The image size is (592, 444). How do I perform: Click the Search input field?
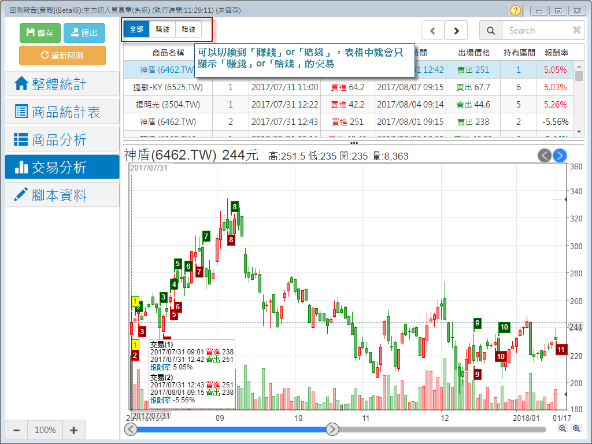pyautogui.click(x=535, y=31)
